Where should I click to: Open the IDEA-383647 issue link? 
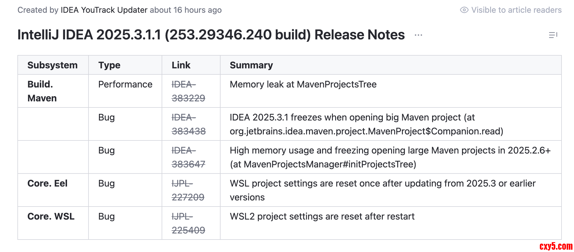click(x=188, y=157)
